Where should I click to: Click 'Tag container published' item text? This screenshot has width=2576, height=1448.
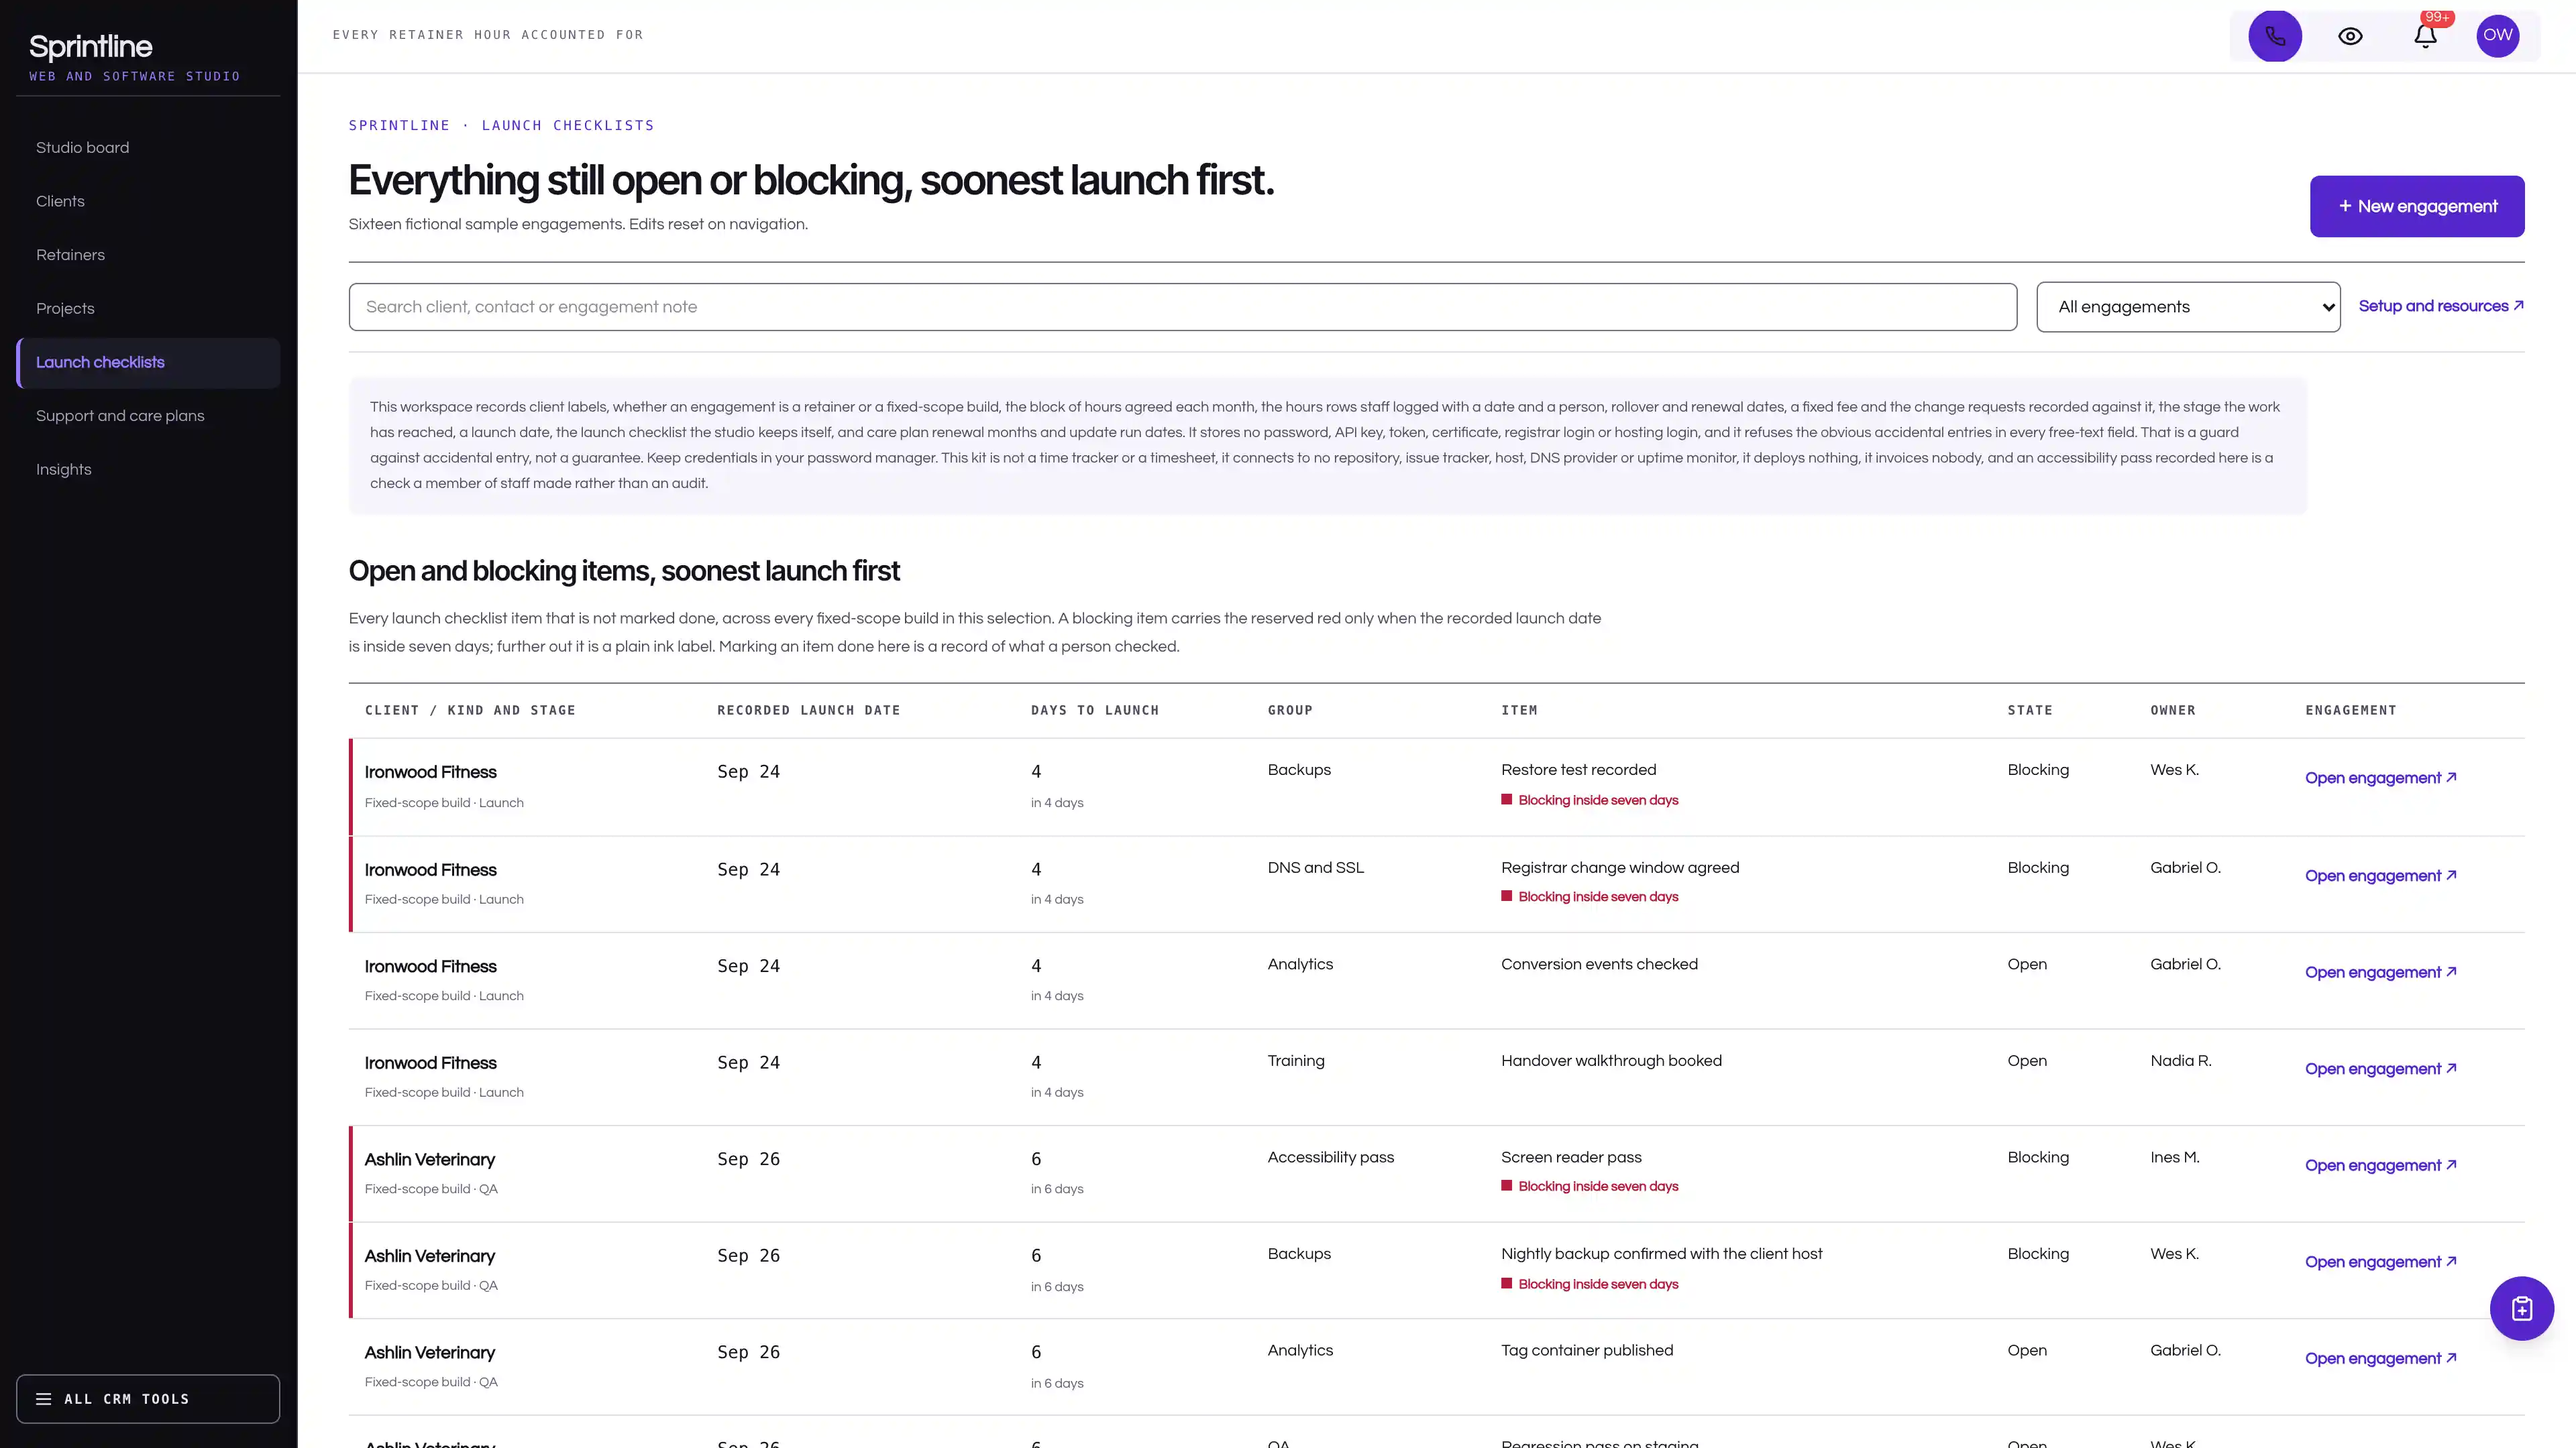click(1586, 1351)
